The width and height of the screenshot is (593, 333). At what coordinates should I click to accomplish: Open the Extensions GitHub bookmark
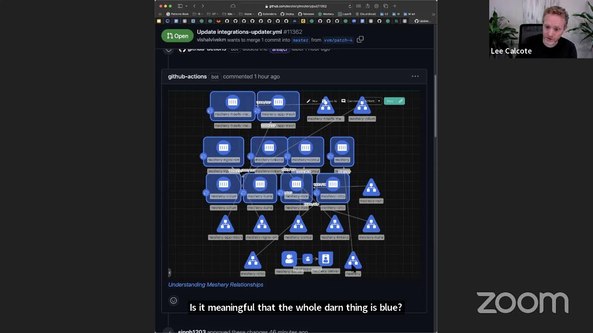point(267,14)
